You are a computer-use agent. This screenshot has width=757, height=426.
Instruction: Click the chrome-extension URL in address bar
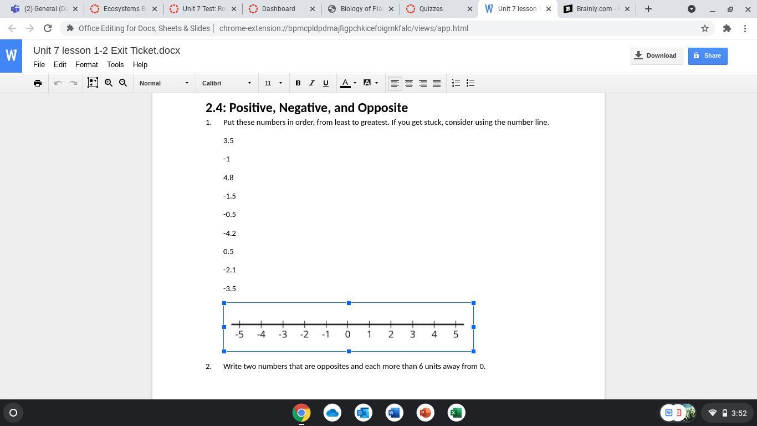click(x=344, y=28)
